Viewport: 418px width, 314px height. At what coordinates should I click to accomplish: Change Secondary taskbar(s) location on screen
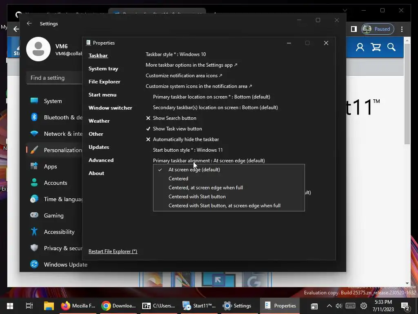coord(216,108)
